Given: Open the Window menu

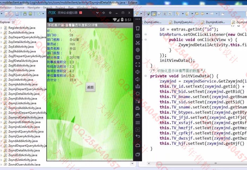Looking at the screenshot, I should (82, 7).
